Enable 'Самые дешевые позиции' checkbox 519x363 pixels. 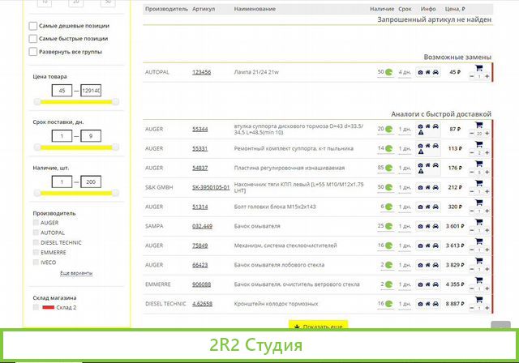32,26
